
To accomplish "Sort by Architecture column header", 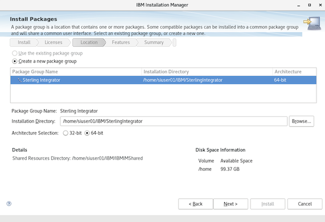I will 294,72.
